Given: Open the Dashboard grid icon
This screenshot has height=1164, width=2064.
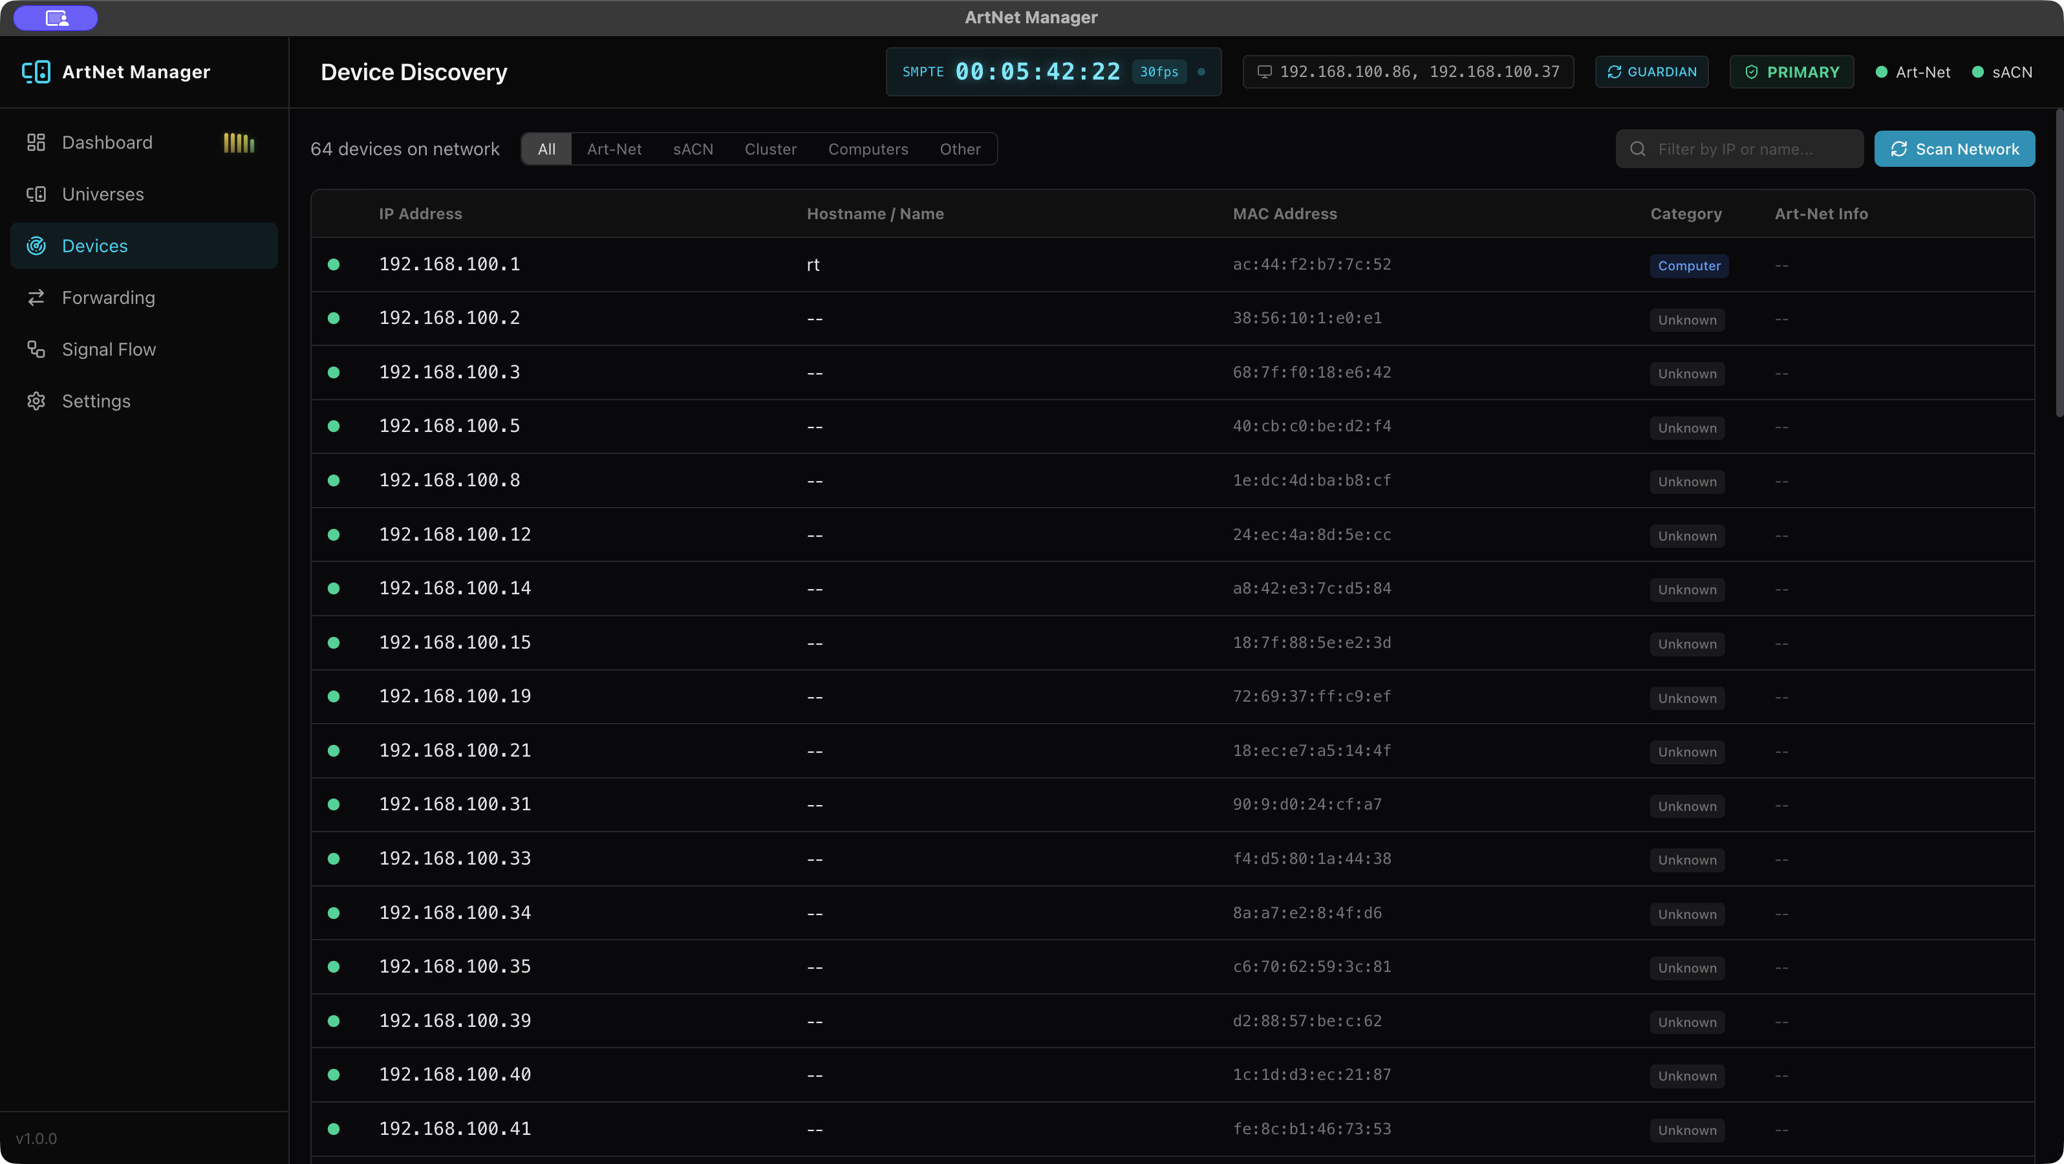Looking at the screenshot, I should (36, 143).
